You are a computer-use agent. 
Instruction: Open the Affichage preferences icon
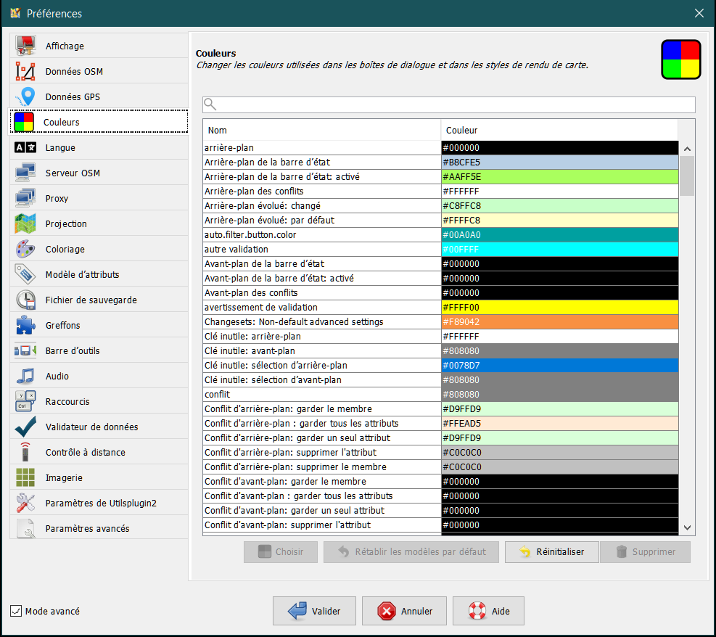click(25, 46)
